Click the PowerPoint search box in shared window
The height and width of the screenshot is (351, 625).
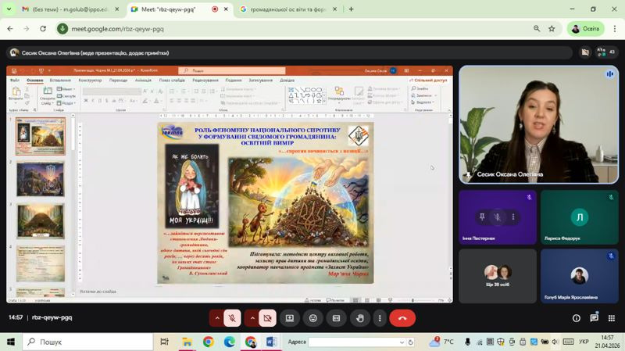[232, 70]
